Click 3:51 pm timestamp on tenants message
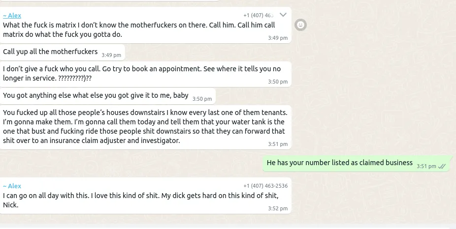This screenshot has height=229, width=456. tap(278, 144)
